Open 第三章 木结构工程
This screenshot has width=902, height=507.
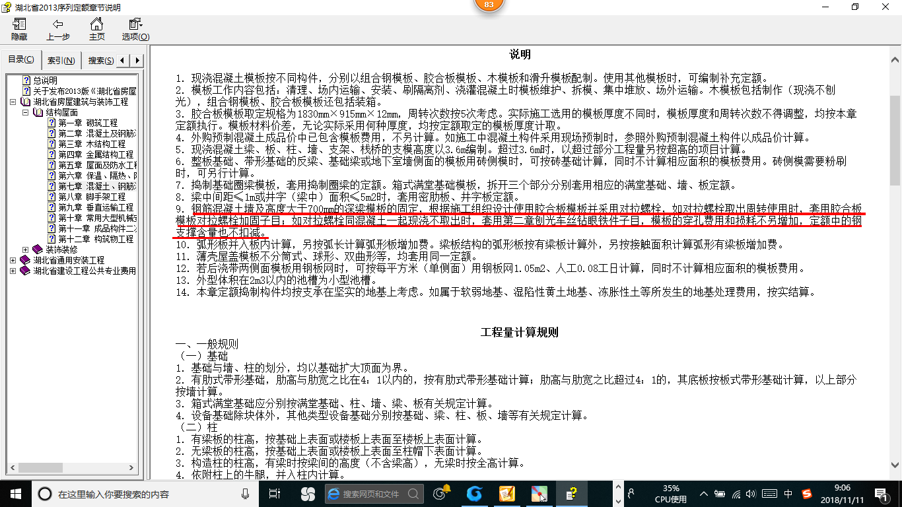point(87,144)
